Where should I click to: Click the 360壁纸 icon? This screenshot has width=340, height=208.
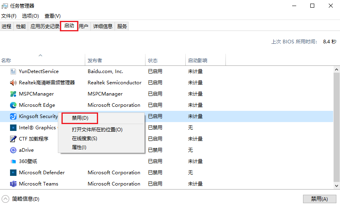point(13,161)
